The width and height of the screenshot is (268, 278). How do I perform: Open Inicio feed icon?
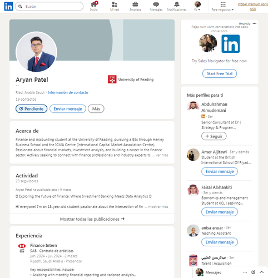pos(94,6)
